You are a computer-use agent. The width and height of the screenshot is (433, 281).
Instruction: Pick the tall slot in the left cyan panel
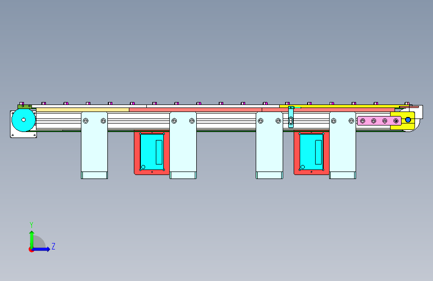(x=159, y=152)
